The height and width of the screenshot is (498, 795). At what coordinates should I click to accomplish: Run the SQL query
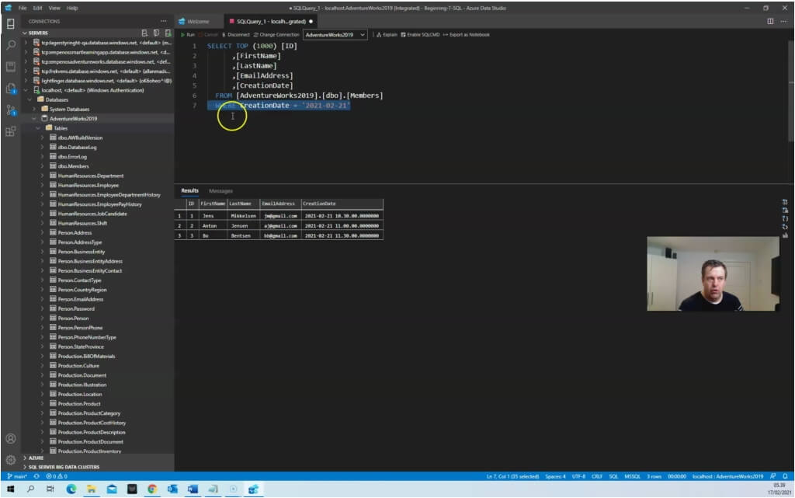click(188, 35)
